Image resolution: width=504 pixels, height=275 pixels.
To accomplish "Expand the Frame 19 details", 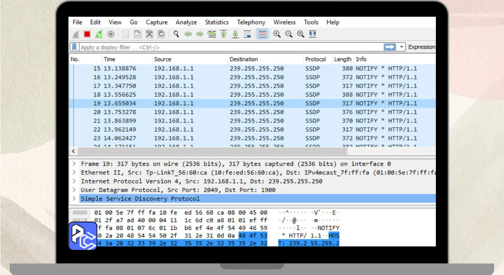I will [74, 164].
